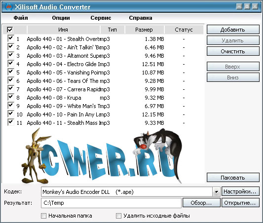The width and height of the screenshot is (263, 223).
Task: Open the Сервис menu
Action: 101,18
